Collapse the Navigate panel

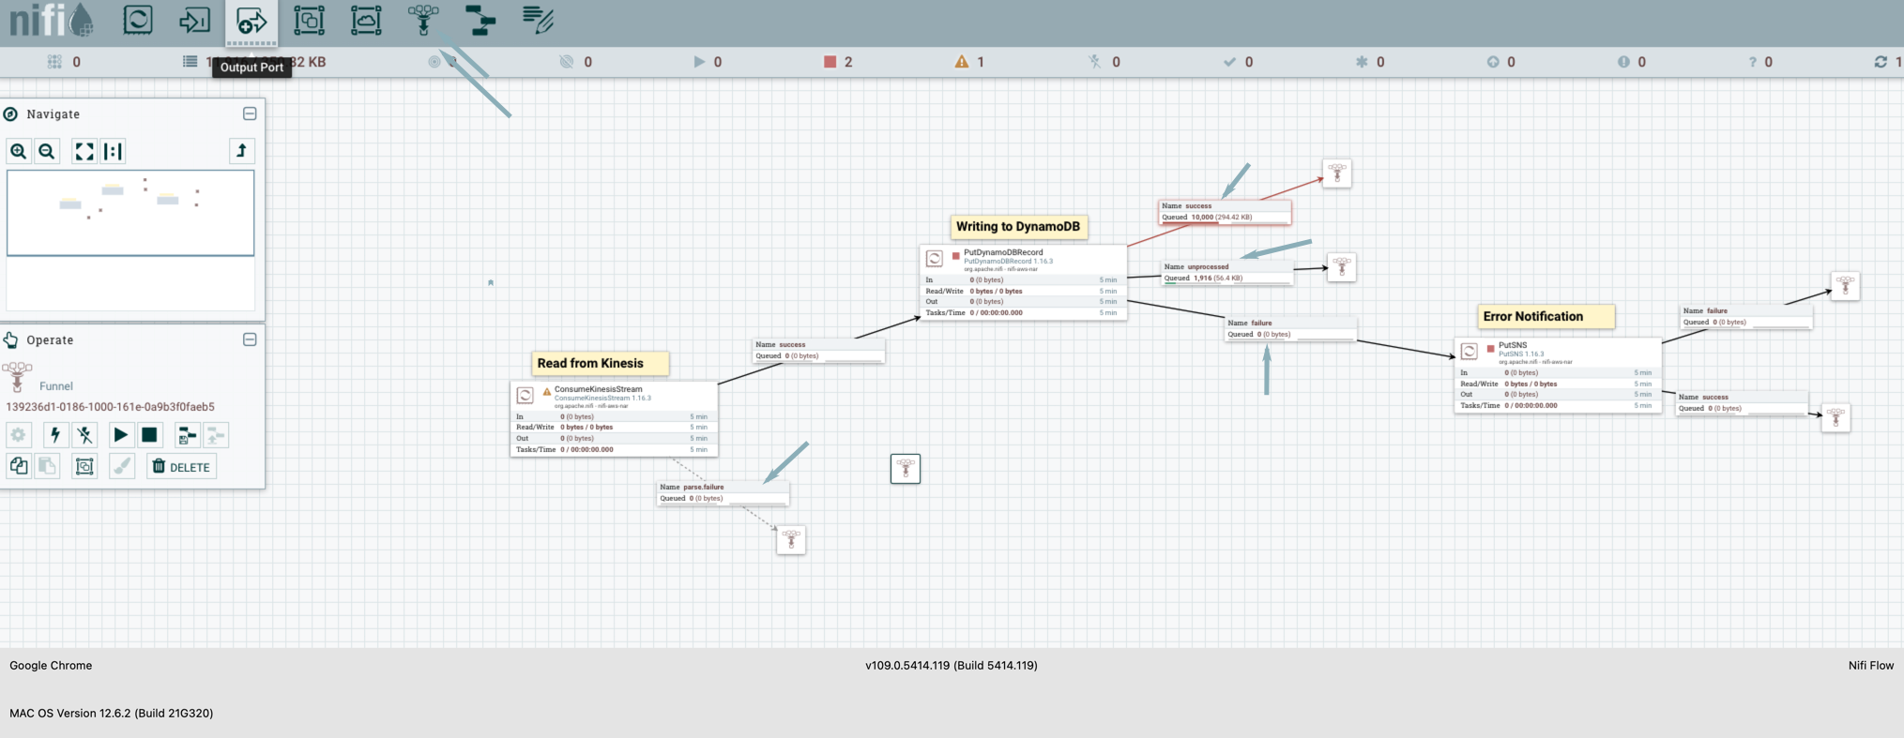[x=250, y=113]
